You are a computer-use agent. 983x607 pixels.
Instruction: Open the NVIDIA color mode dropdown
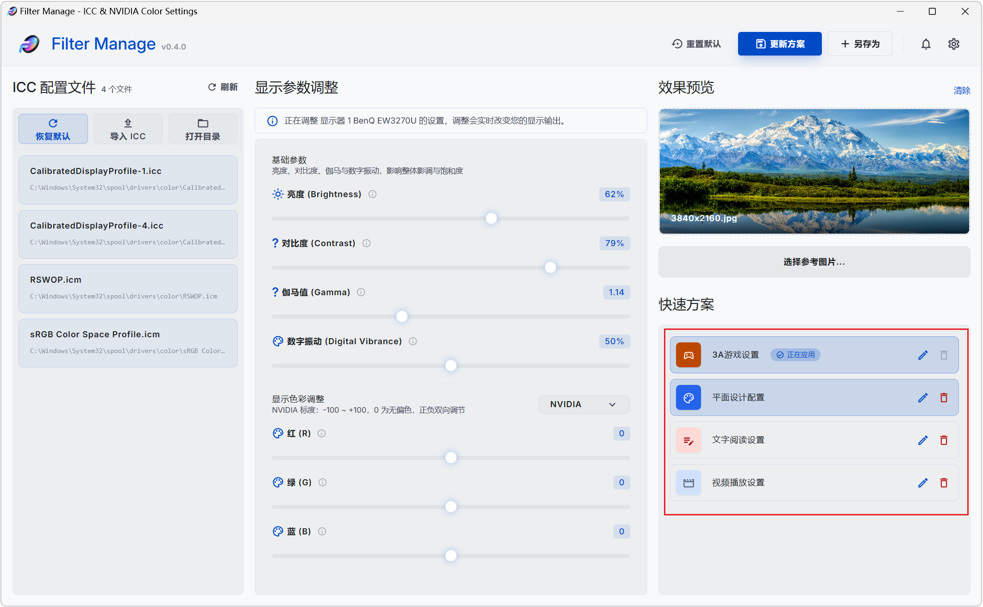point(584,404)
